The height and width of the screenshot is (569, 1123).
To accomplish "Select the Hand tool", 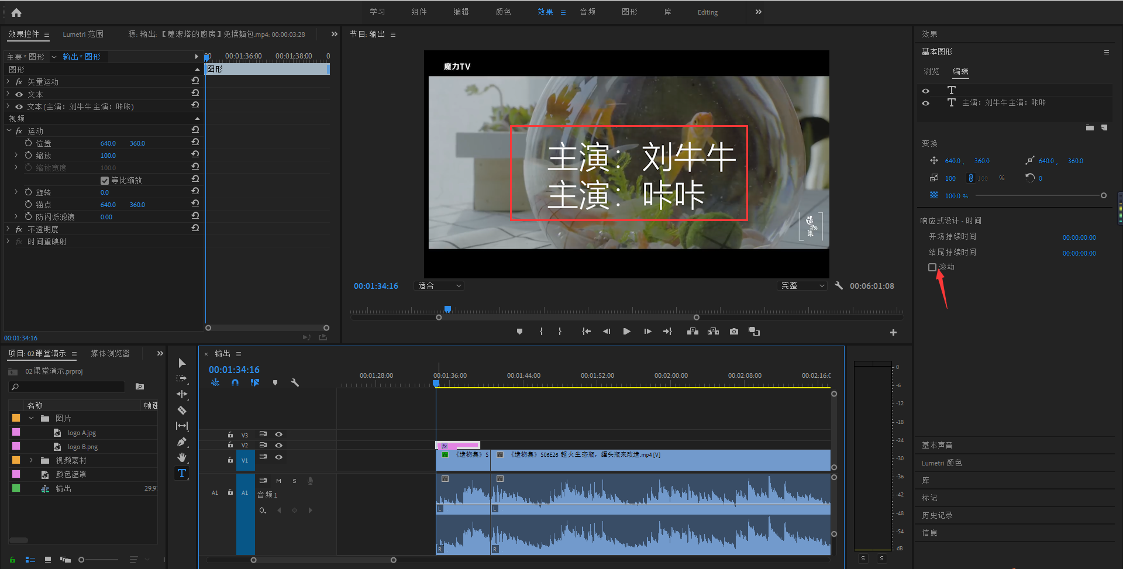I will [x=182, y=457].
